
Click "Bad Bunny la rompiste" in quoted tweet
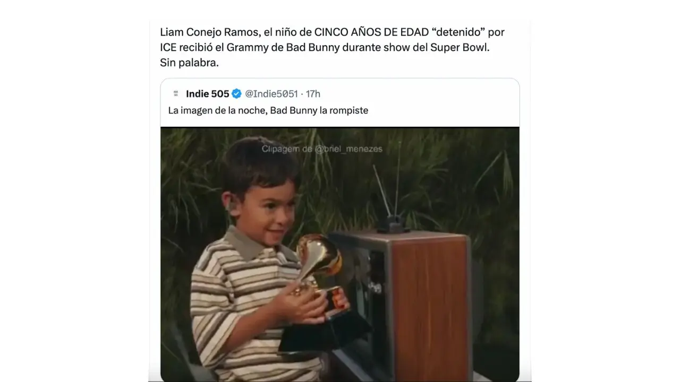(x=319, y=111)
